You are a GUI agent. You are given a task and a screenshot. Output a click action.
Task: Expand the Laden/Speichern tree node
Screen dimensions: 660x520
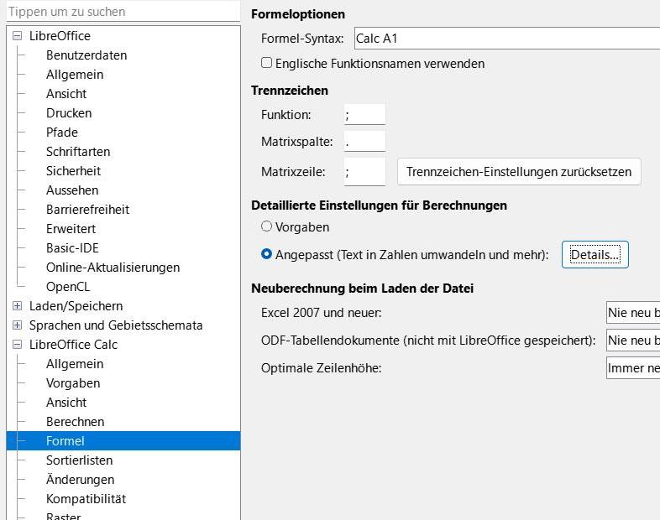coord(18,306)
